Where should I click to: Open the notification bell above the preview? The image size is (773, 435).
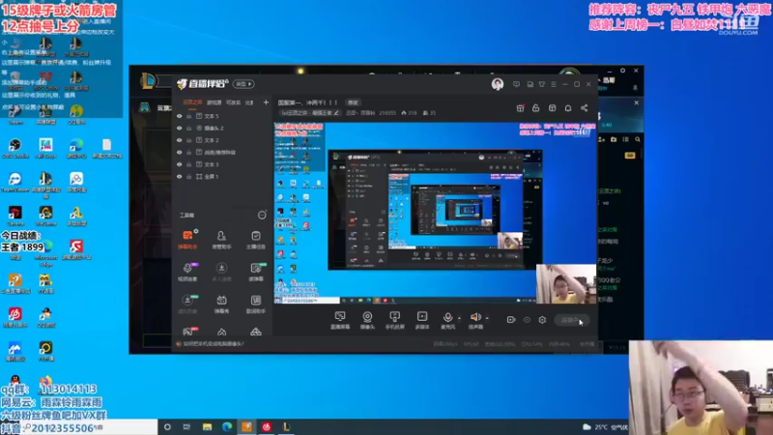568,108
